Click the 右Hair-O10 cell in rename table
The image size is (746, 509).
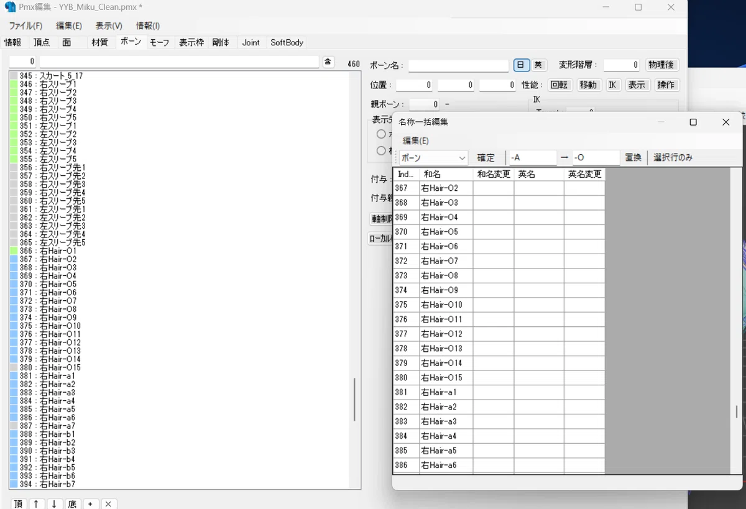pyautogui.click(x=446, y=305)
